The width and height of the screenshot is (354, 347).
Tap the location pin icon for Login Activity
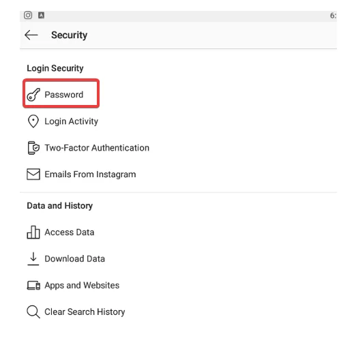click(x=33, y=121)
